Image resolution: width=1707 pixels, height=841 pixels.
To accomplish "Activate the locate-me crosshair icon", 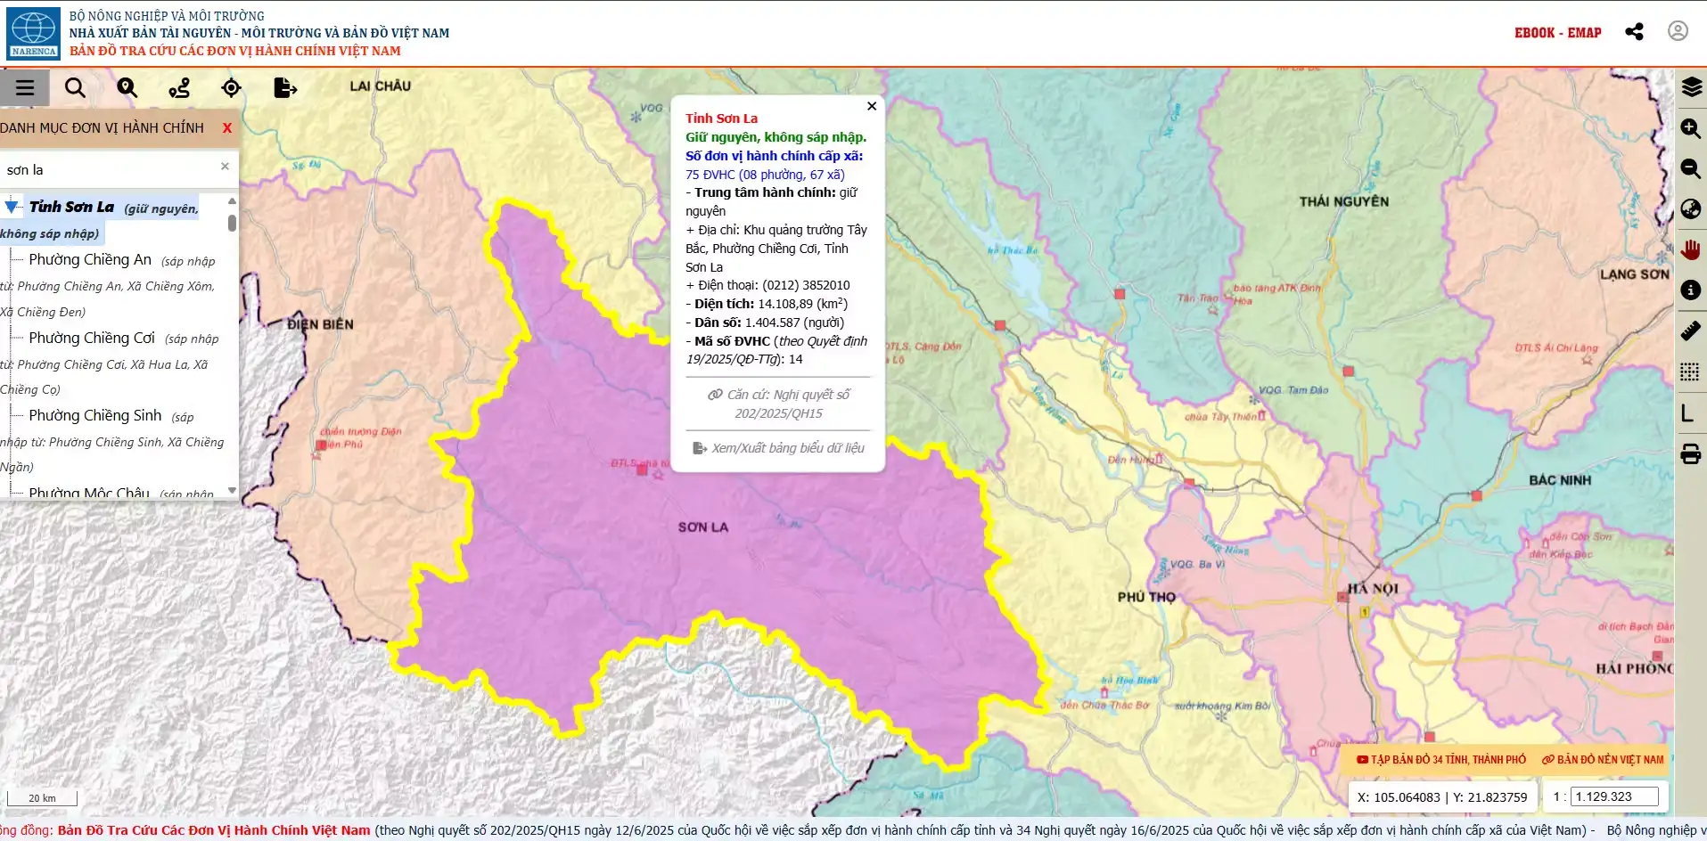I will [231, 87].
